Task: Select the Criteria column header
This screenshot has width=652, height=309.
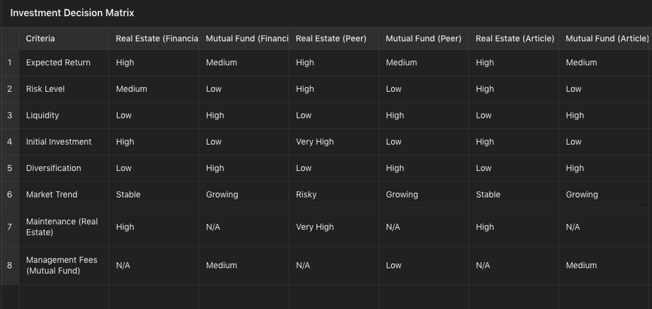Action: point(64,38)
